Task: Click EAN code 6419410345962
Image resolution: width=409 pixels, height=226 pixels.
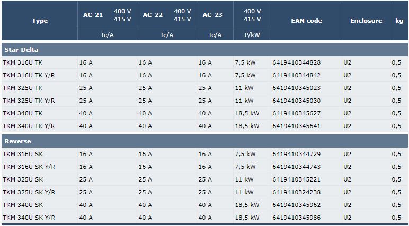Action: (x=296, y=205)
